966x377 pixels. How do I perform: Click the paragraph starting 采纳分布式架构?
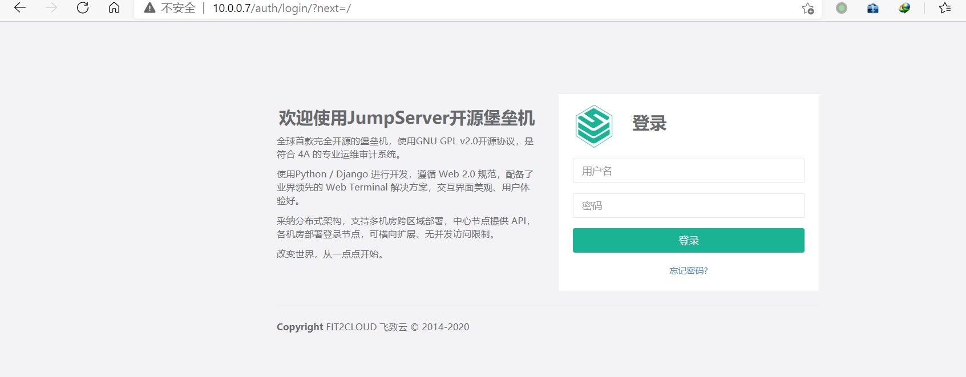point(405,228)
